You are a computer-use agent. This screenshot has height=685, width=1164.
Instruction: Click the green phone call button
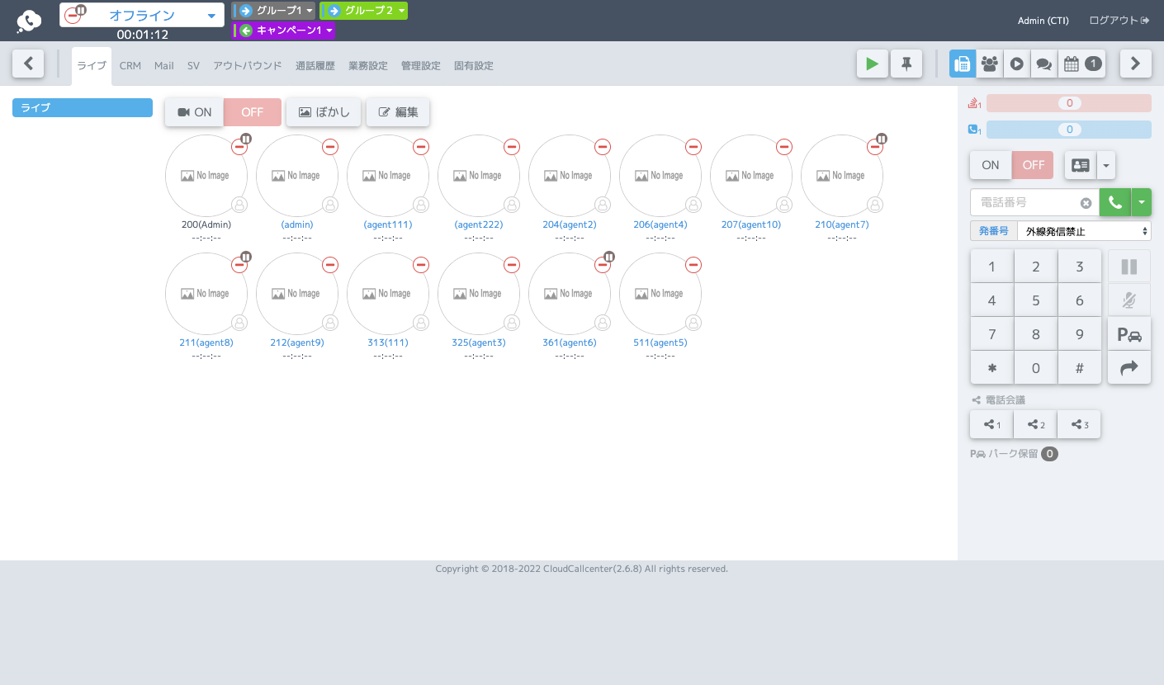point(1115,202)
